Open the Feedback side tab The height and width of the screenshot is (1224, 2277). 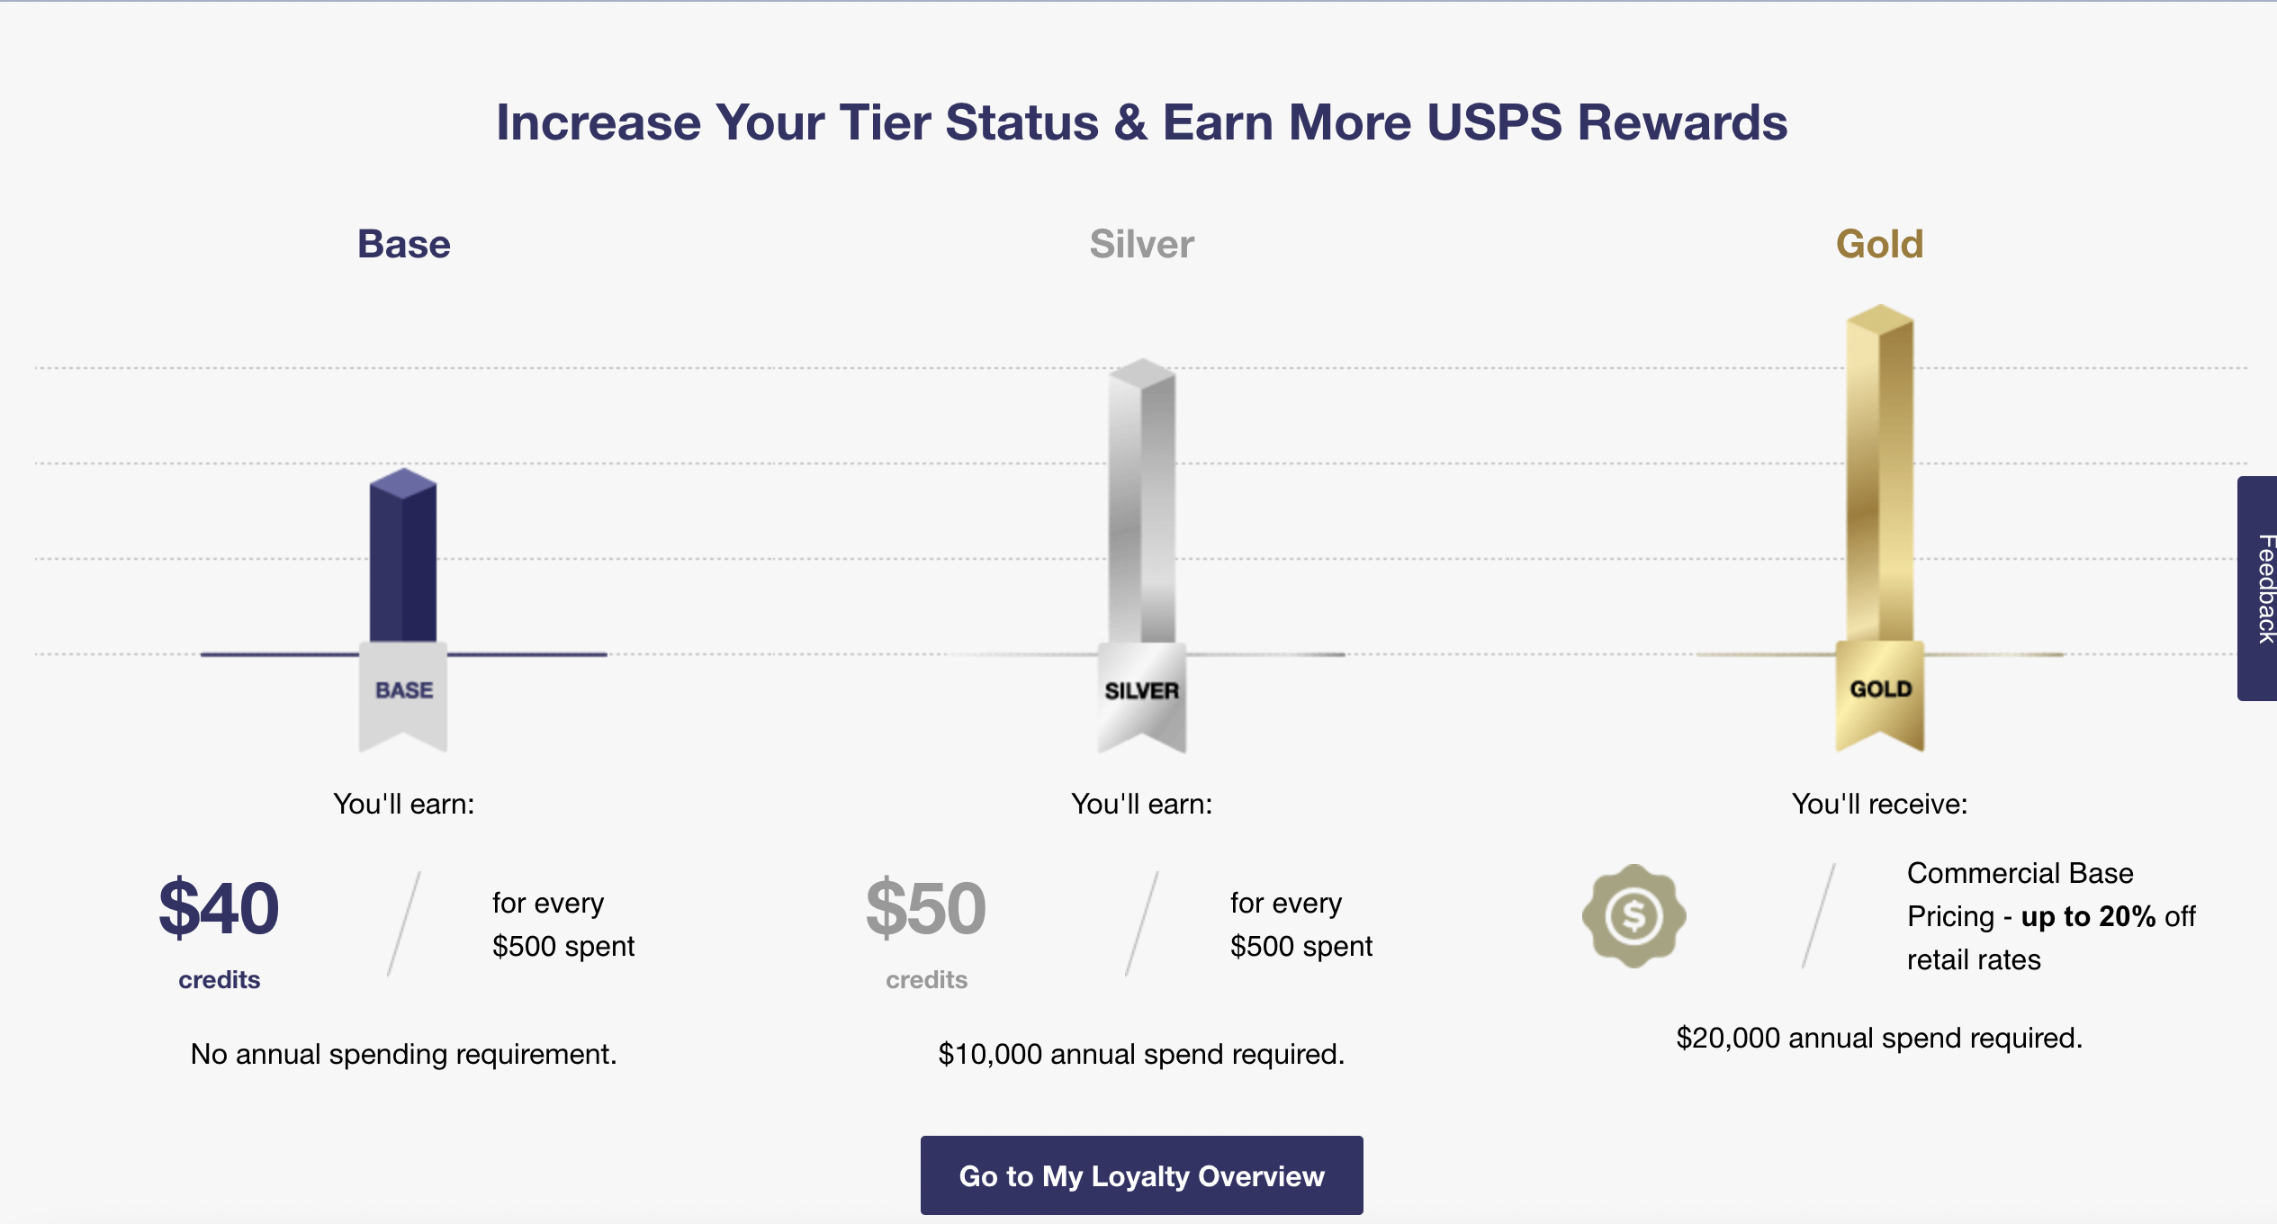pos(2259,589)
